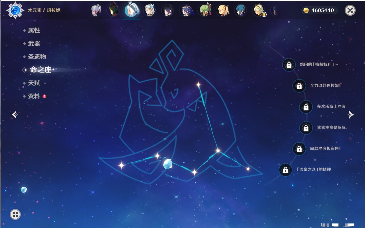This screenshot has width=365, height=228.
Task: Choose the pale-blonde avatar with the yellow arrow badge
Action: point(259,10)
